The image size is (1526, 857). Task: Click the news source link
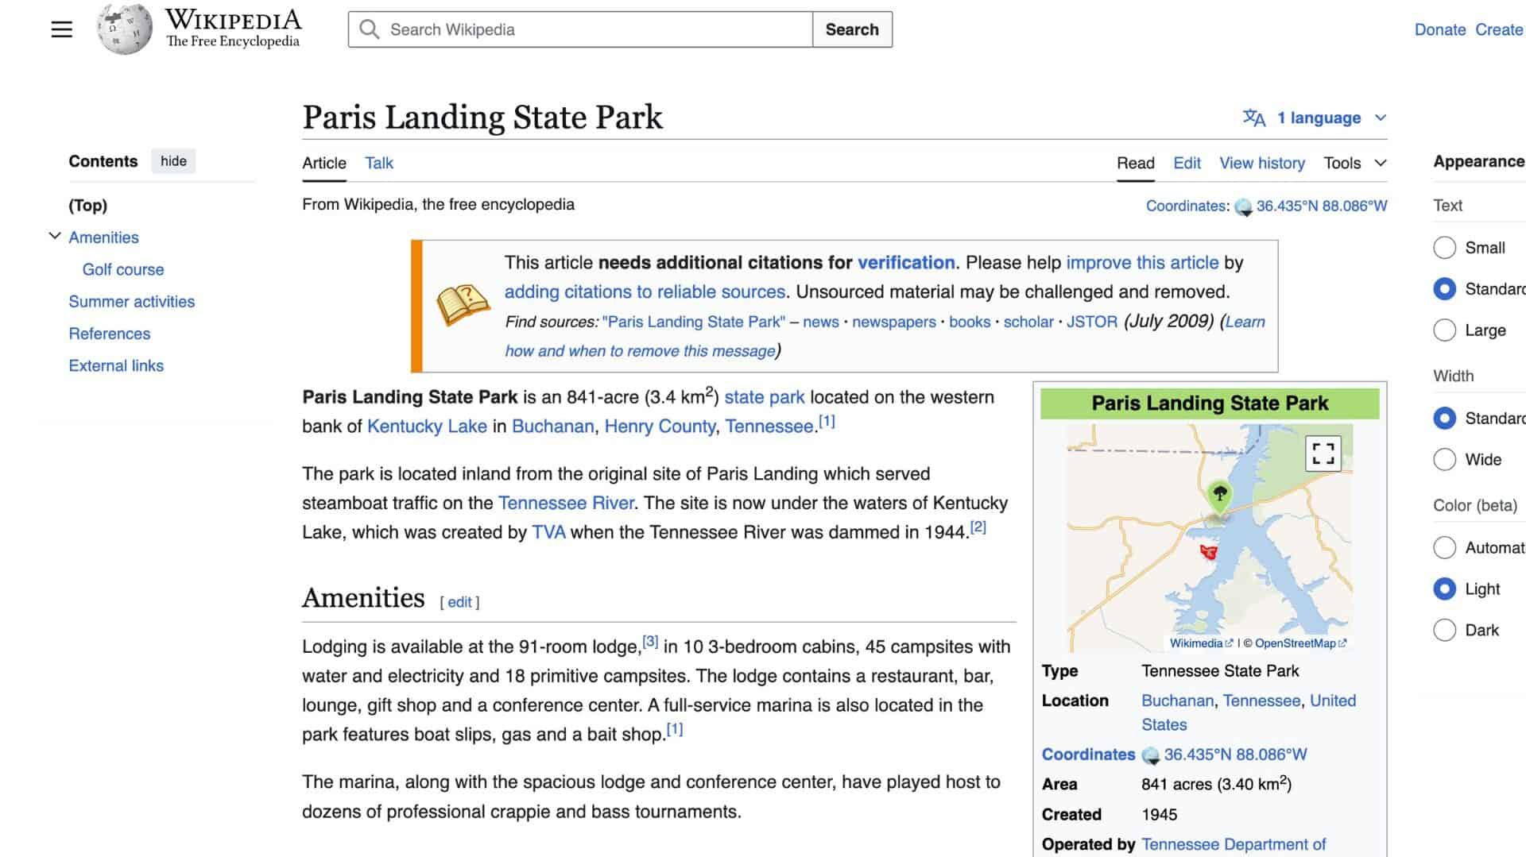pyautogui.click(x=820, y=322)
